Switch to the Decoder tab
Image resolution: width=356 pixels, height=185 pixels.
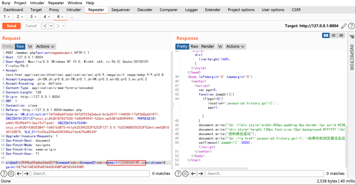[145, 10]
